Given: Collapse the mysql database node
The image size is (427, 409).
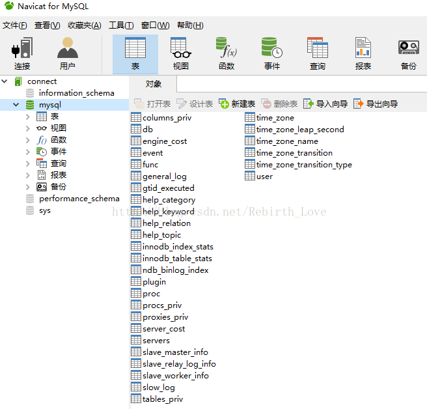Looking at the screenshot, I should [16, 105].
